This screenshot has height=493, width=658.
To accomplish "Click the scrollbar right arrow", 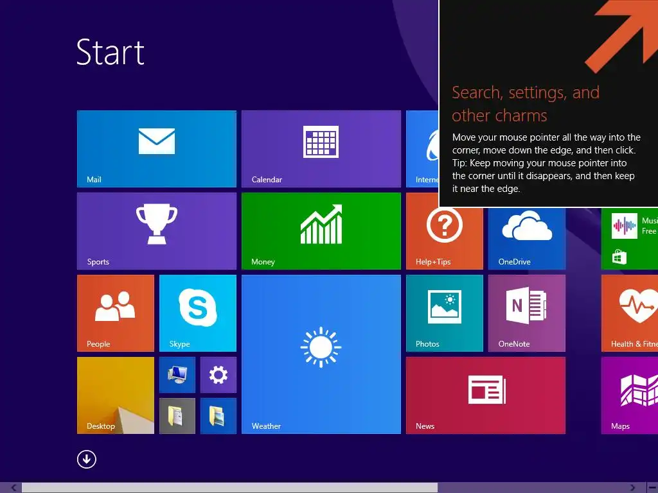I will 633,488.
